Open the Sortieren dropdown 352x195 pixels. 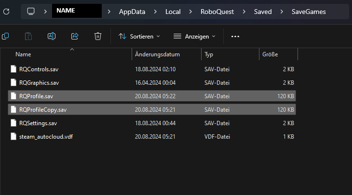139,36
